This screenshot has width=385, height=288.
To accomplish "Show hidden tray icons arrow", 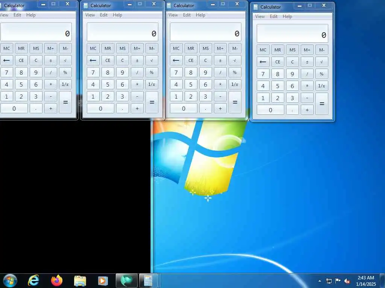I will click(320, 281).
